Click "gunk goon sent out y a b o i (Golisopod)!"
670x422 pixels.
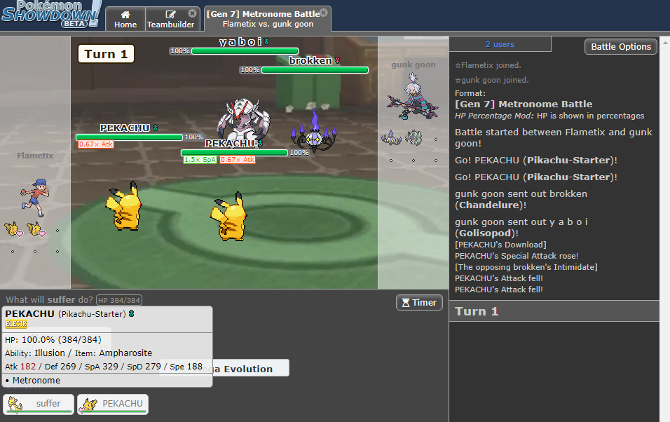[x=521, y=227]
